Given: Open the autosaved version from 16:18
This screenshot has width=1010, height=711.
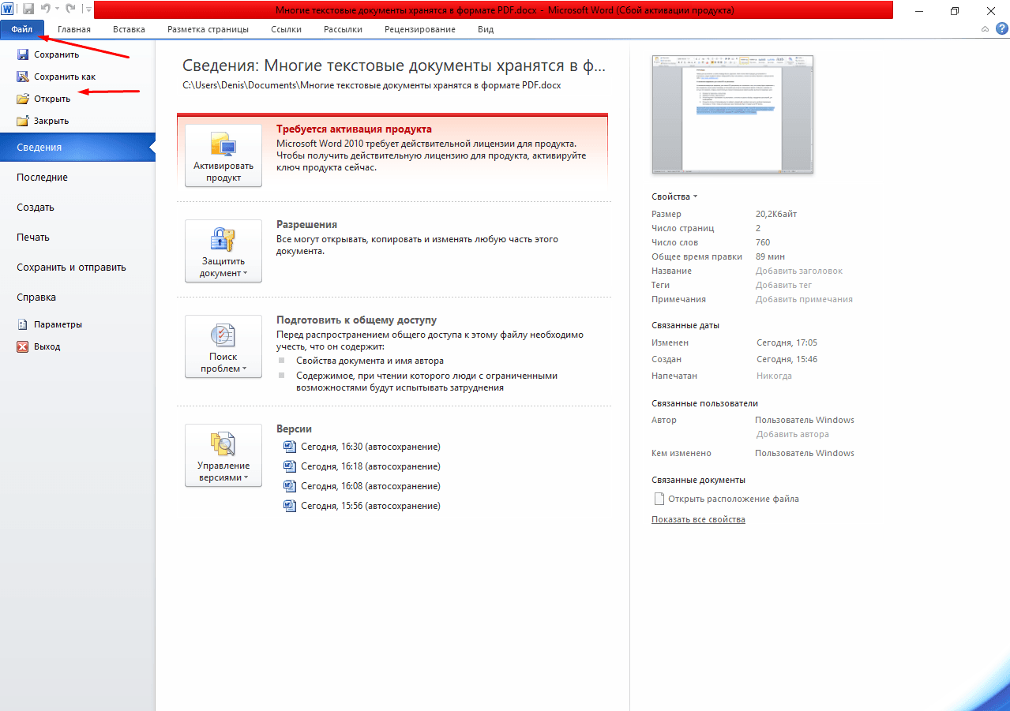Looking at the screenshot, I should [x=362, y=466].
